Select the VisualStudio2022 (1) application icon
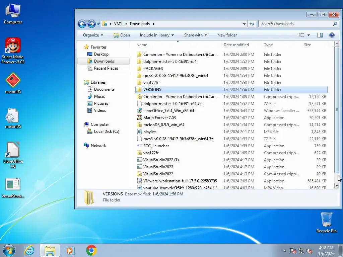This screenshot has height=257, width=343. click(x=139, y=160)
